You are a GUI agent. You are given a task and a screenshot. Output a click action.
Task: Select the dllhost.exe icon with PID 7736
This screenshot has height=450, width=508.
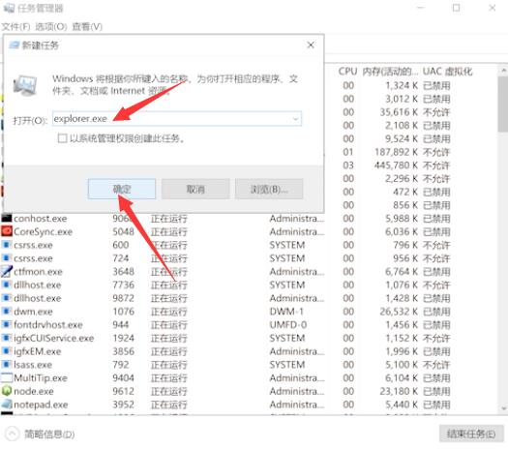point(7,285)
